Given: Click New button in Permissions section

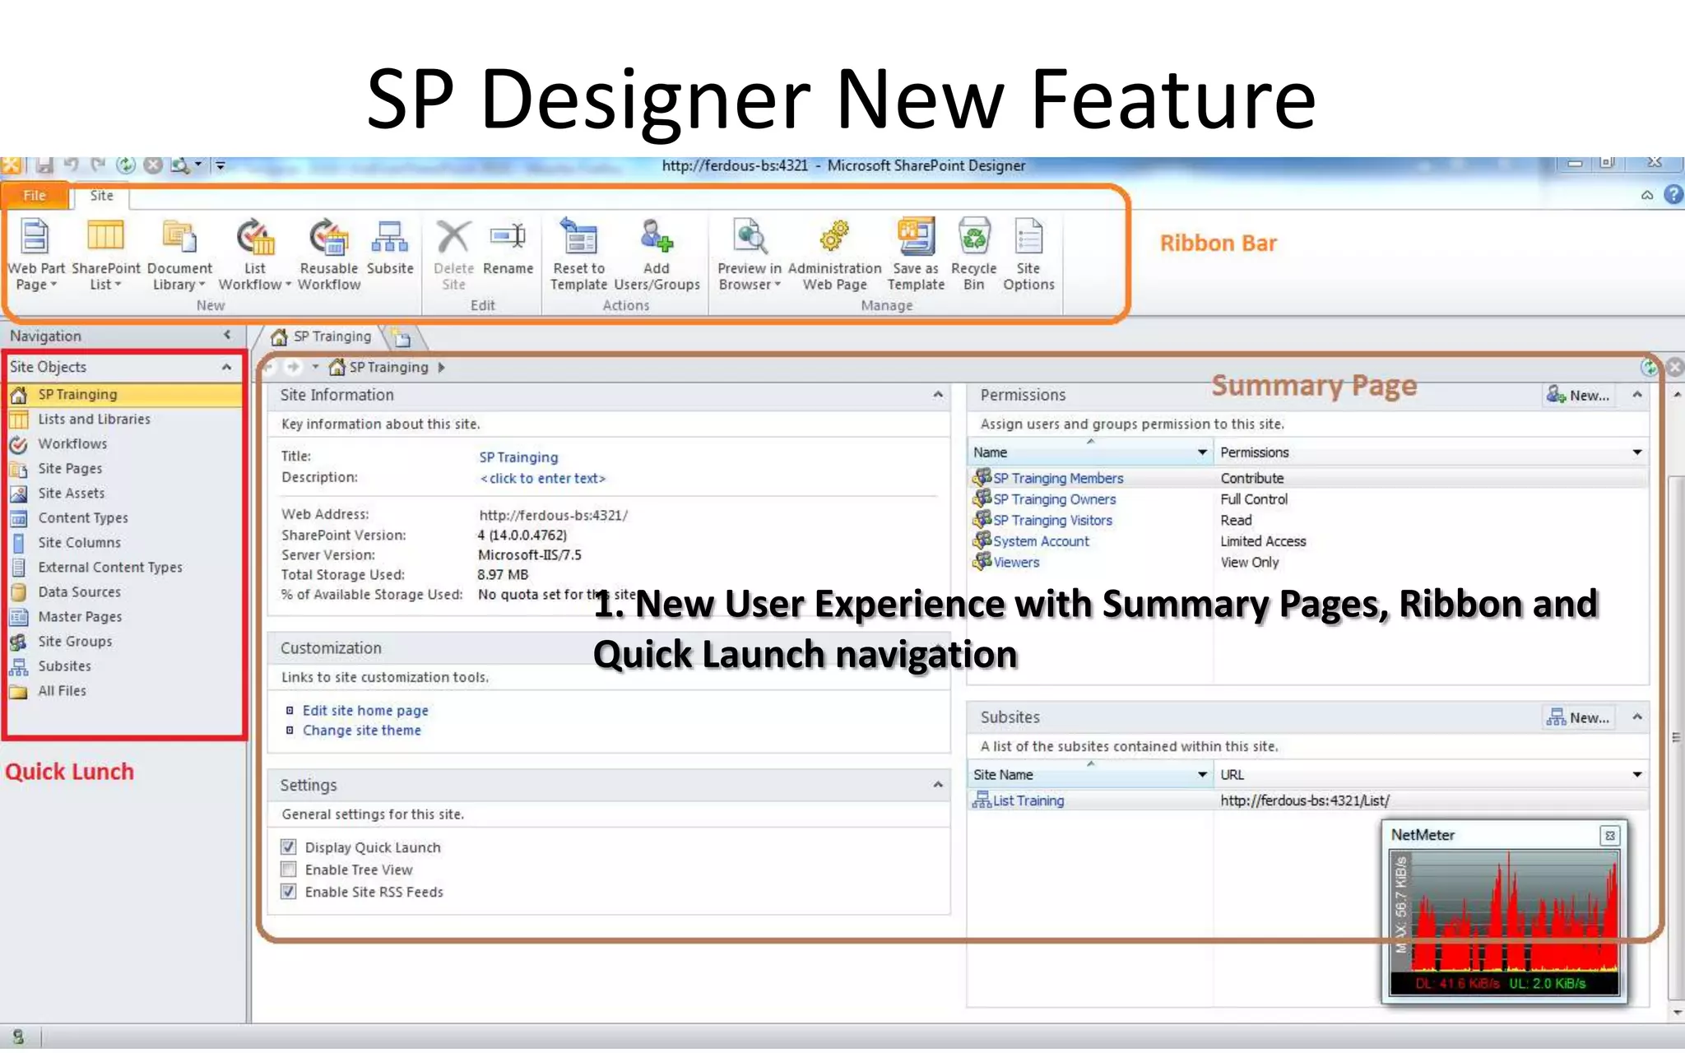Looking at the screenshot, I should point(1578,395).
